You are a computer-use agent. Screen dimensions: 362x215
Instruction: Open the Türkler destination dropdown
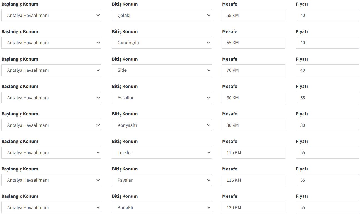coord(162,152)
